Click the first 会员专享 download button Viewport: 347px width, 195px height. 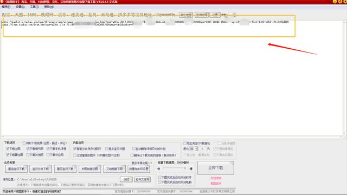(16, 169)
